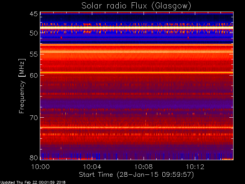This screenshot has width=245, height=184.
Task: Click the 45 frequency tick label
Action: click(x=34, y=14)
